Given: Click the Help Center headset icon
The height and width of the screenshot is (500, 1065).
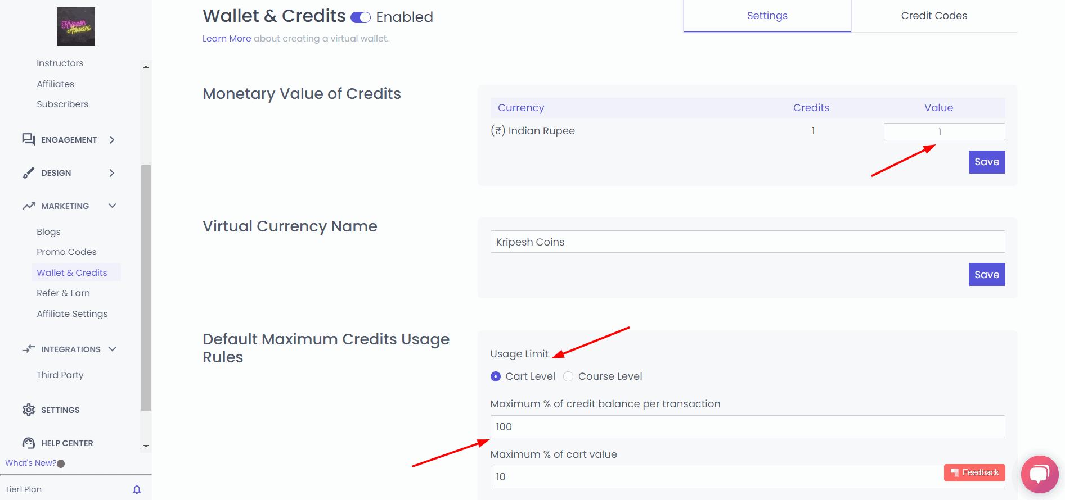Looking at the screenshot, I should click(x=28, y=443).
